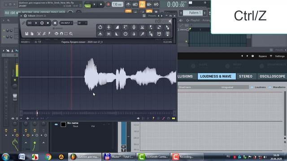Click Edison reverse/loop arrows tool
The height and width of the screenshot is (161, 287).
(x=159, y=27)
